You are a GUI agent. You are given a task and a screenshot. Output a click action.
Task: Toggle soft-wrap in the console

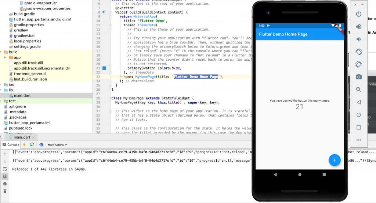[x=5, y=169]
